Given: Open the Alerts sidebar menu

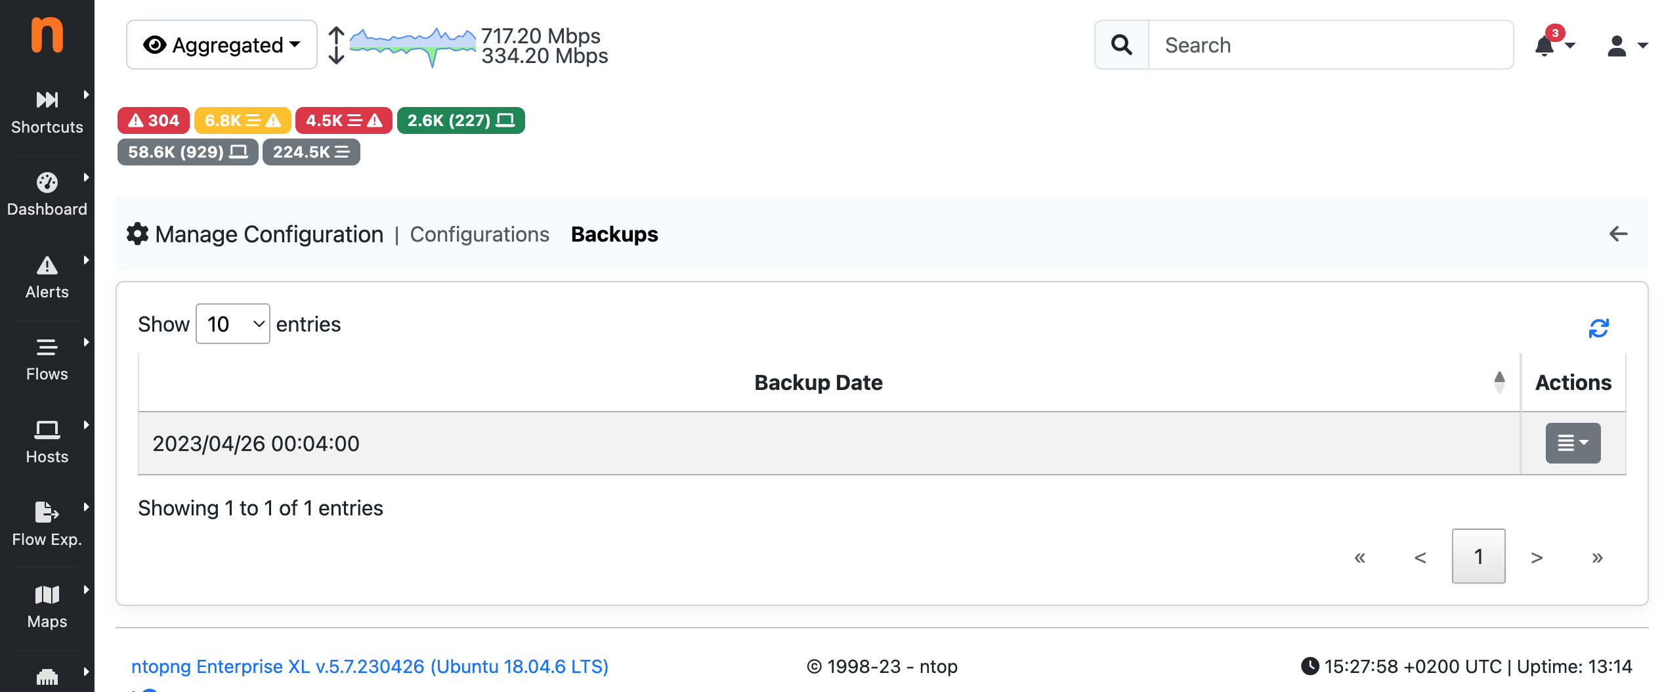Looking at the screenshot, I should click(47, 277).
